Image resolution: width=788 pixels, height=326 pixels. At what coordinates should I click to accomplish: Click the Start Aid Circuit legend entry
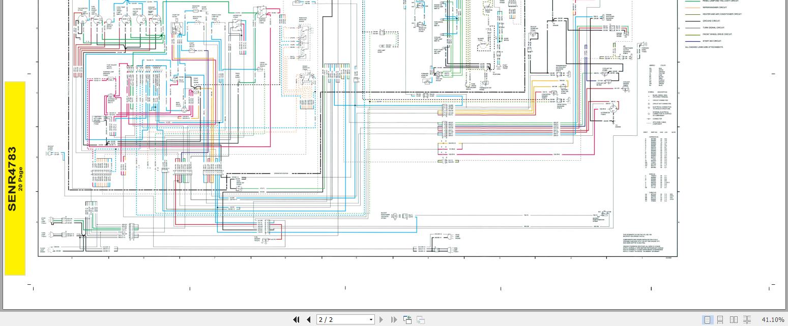point(712,41)
